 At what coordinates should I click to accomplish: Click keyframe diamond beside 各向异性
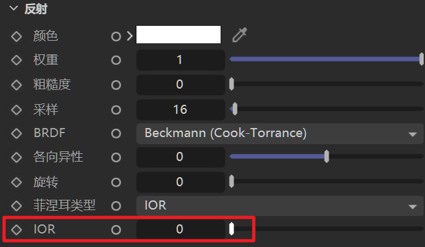[17, 157]
